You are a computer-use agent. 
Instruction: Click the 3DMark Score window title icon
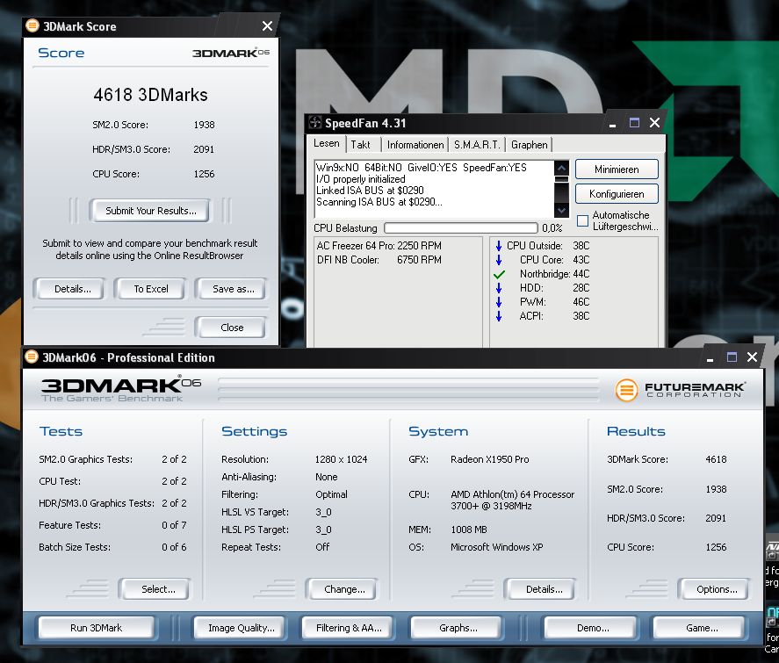click(32, 25)
